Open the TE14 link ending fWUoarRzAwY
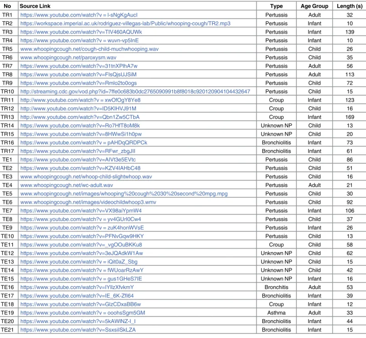The height and width of the screenshot is (338, 366). coord(82,270)
